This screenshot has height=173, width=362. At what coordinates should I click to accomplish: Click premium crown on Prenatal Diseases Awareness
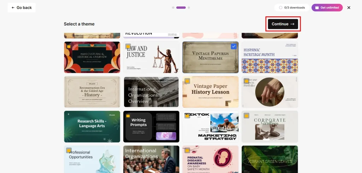tap(187, 150)
